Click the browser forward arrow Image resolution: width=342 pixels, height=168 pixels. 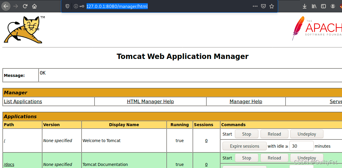coord(16,6)
